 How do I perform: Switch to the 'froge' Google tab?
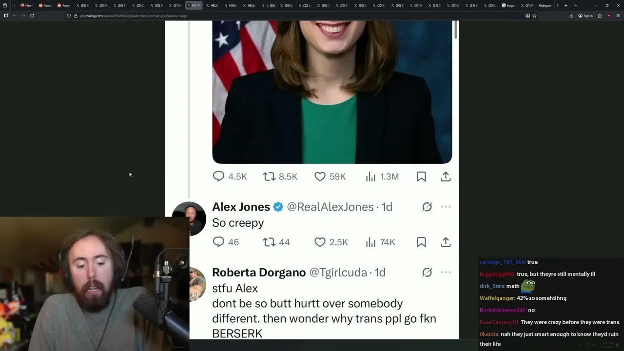click(508, 5)
